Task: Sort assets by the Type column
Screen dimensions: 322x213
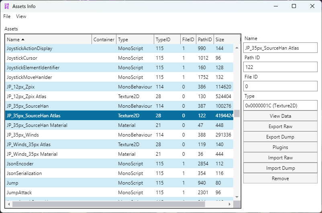Action: pyautogui.click(x=135, y=40)
